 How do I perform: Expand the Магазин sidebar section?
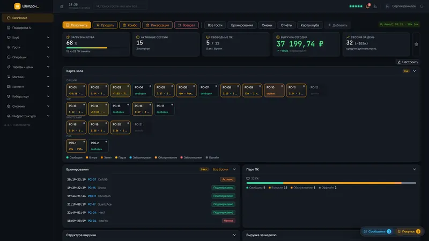[x=27, y=77]
